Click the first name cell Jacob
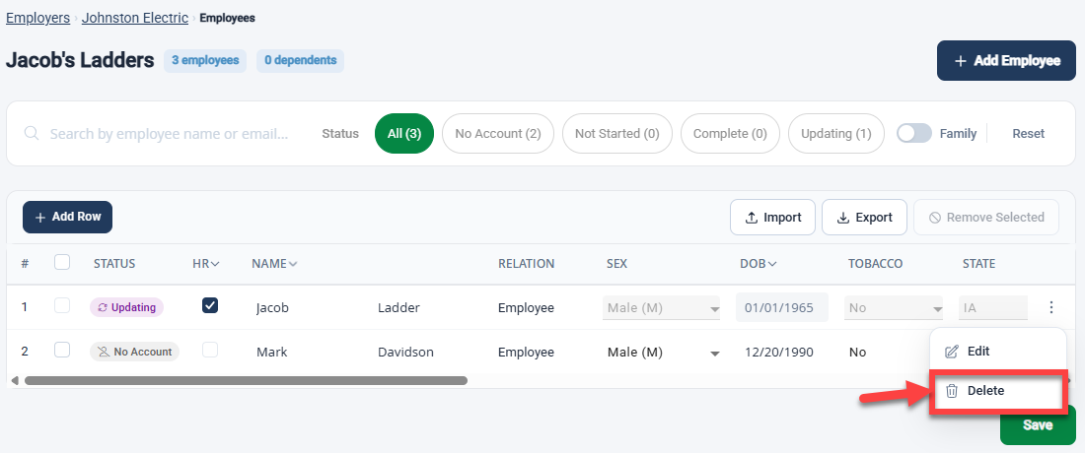Viewport: 1085px width, 453px height. click(272, 308)
